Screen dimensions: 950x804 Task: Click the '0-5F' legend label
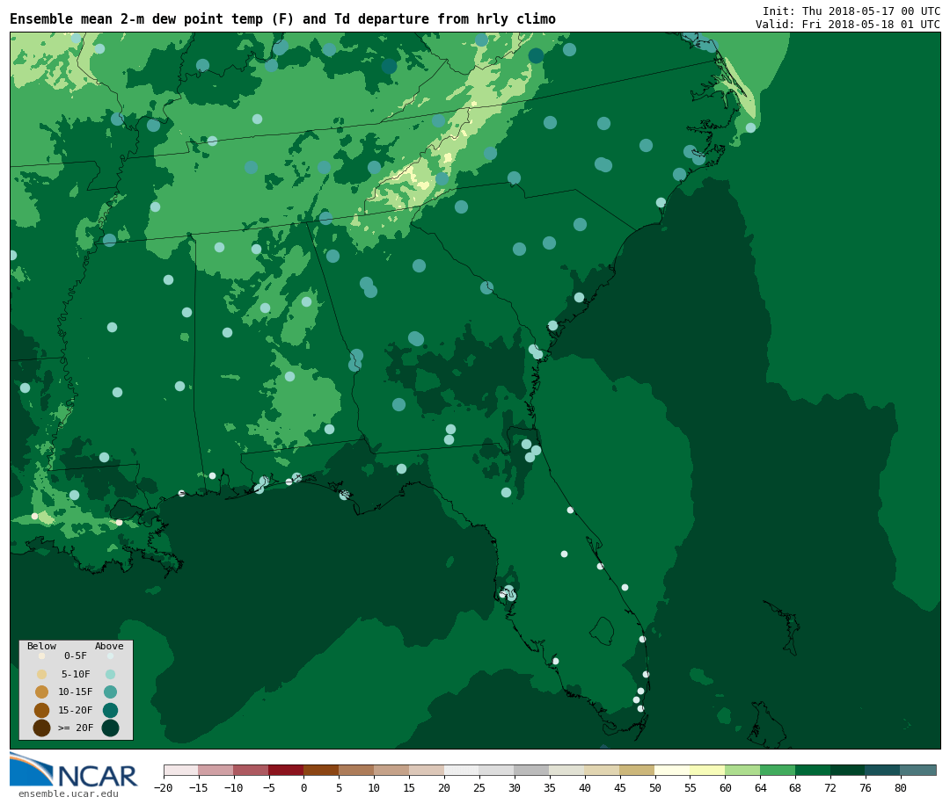tap(76, 656)
